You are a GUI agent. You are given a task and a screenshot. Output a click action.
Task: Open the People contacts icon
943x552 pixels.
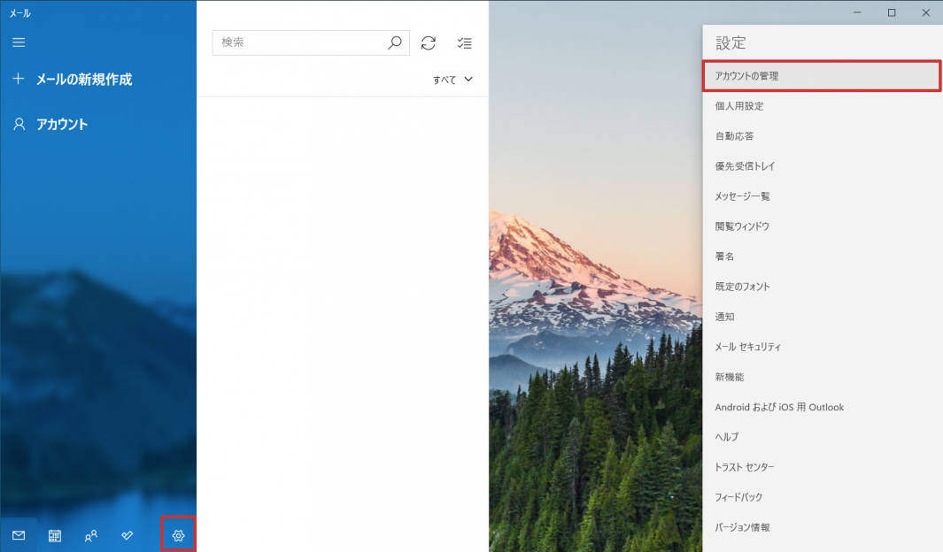(90, 535)
